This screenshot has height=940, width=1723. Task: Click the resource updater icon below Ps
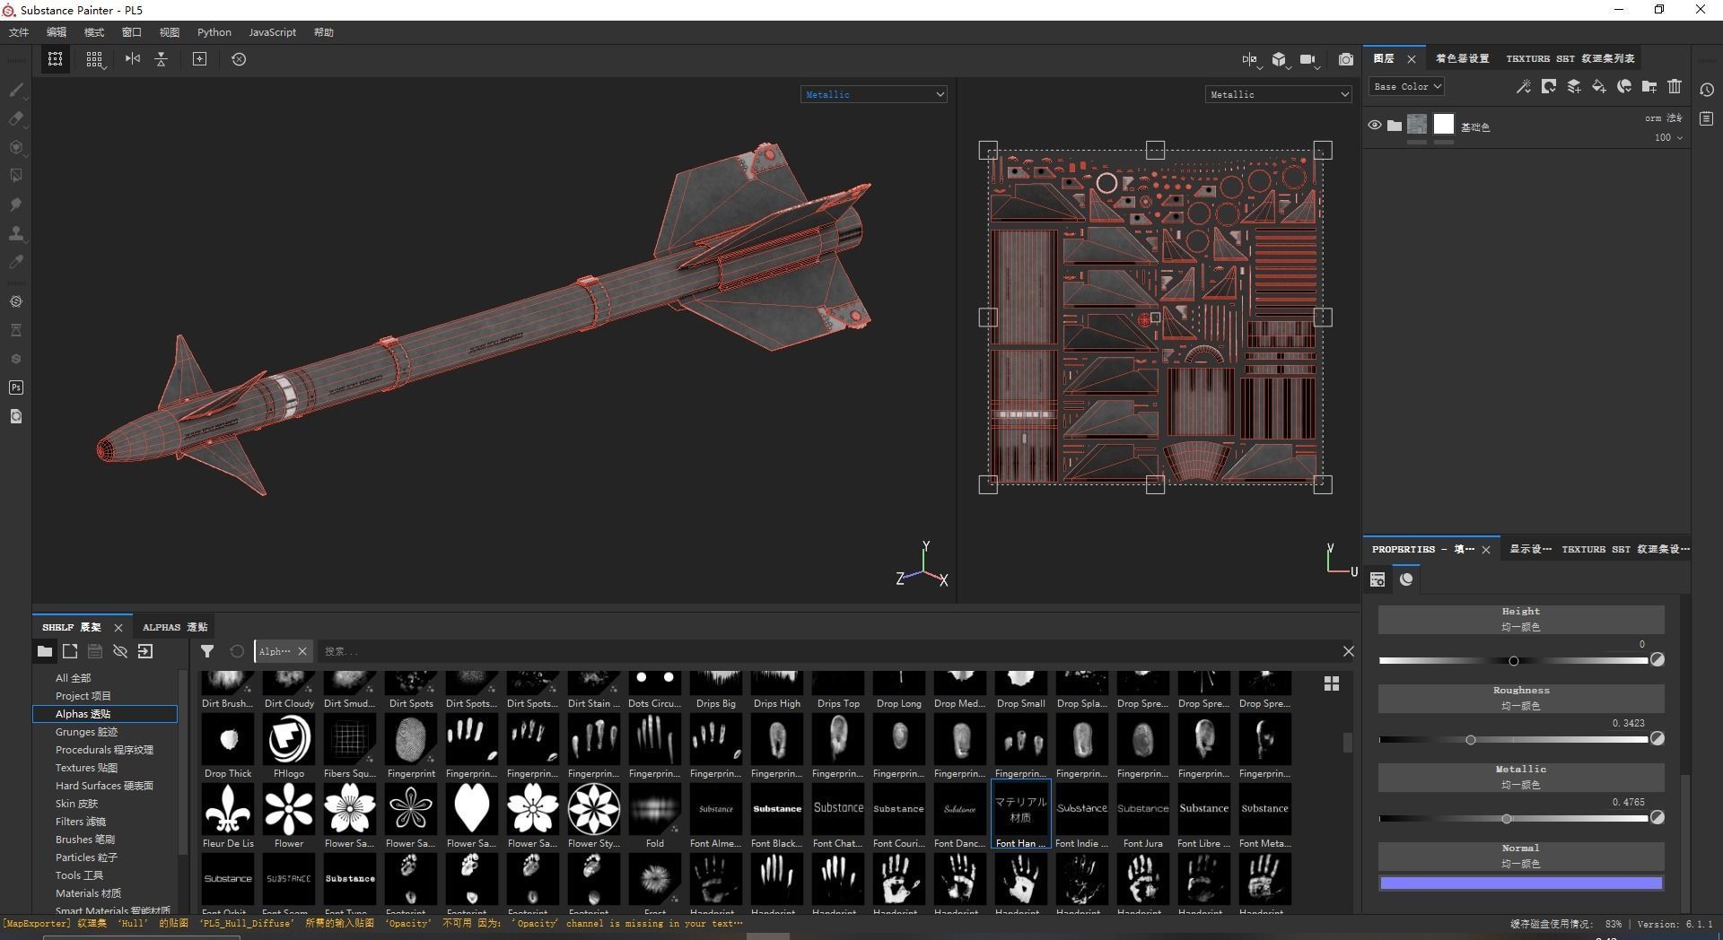click(16, 416)
